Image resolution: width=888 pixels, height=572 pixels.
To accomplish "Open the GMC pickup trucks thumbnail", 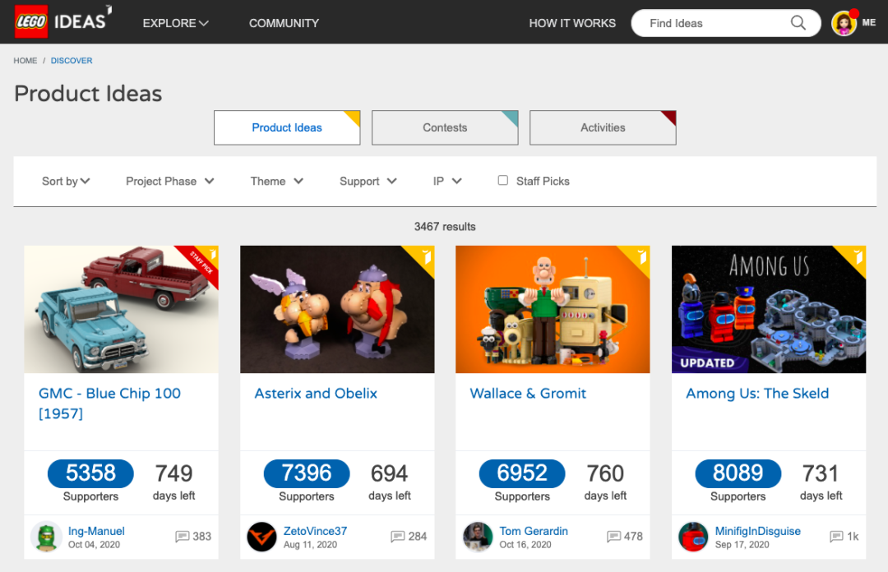I will coord(121,309).
